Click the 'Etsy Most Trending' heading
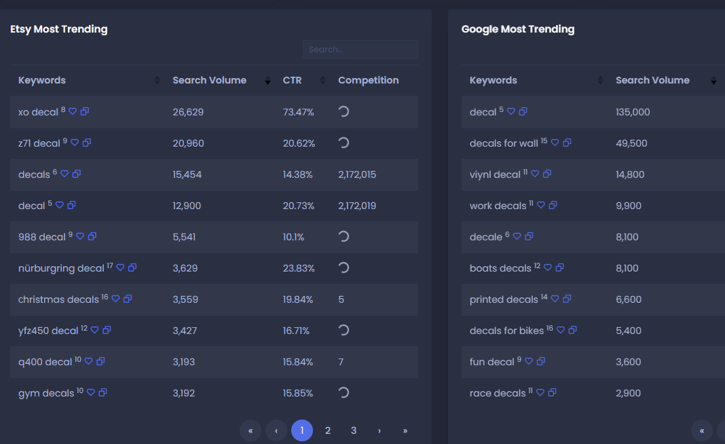Image resolution: width=725 pixels, height=444 pixels. point(59,29)
